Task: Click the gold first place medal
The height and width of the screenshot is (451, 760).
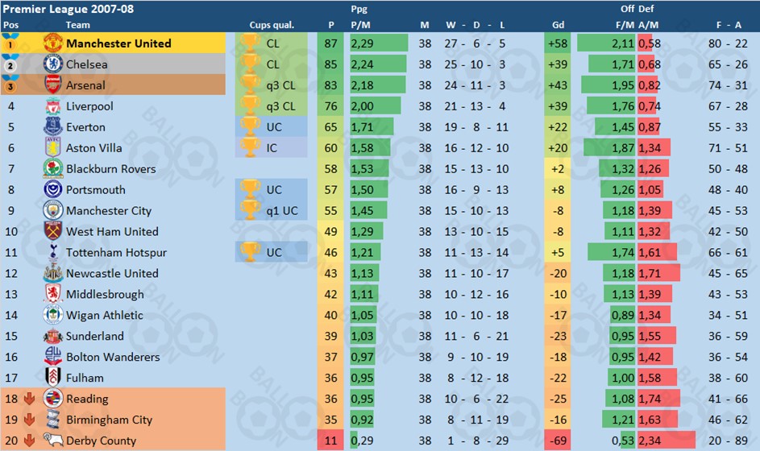Action: (10, 43)
